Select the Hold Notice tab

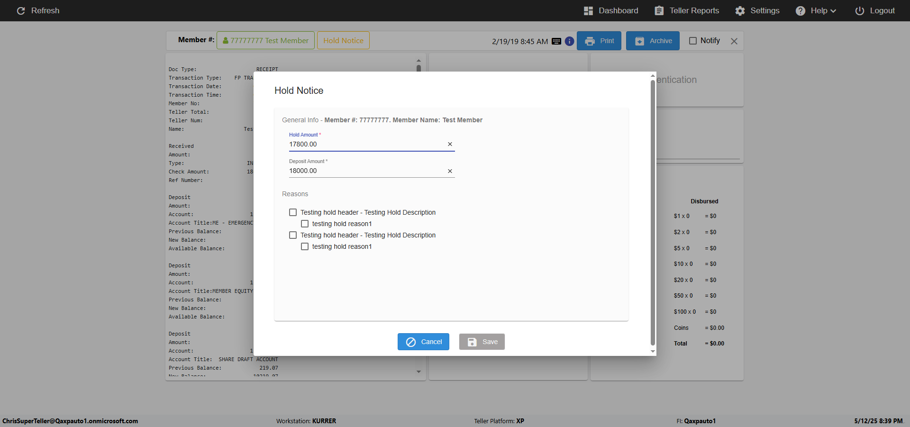(x=343, y=40)
